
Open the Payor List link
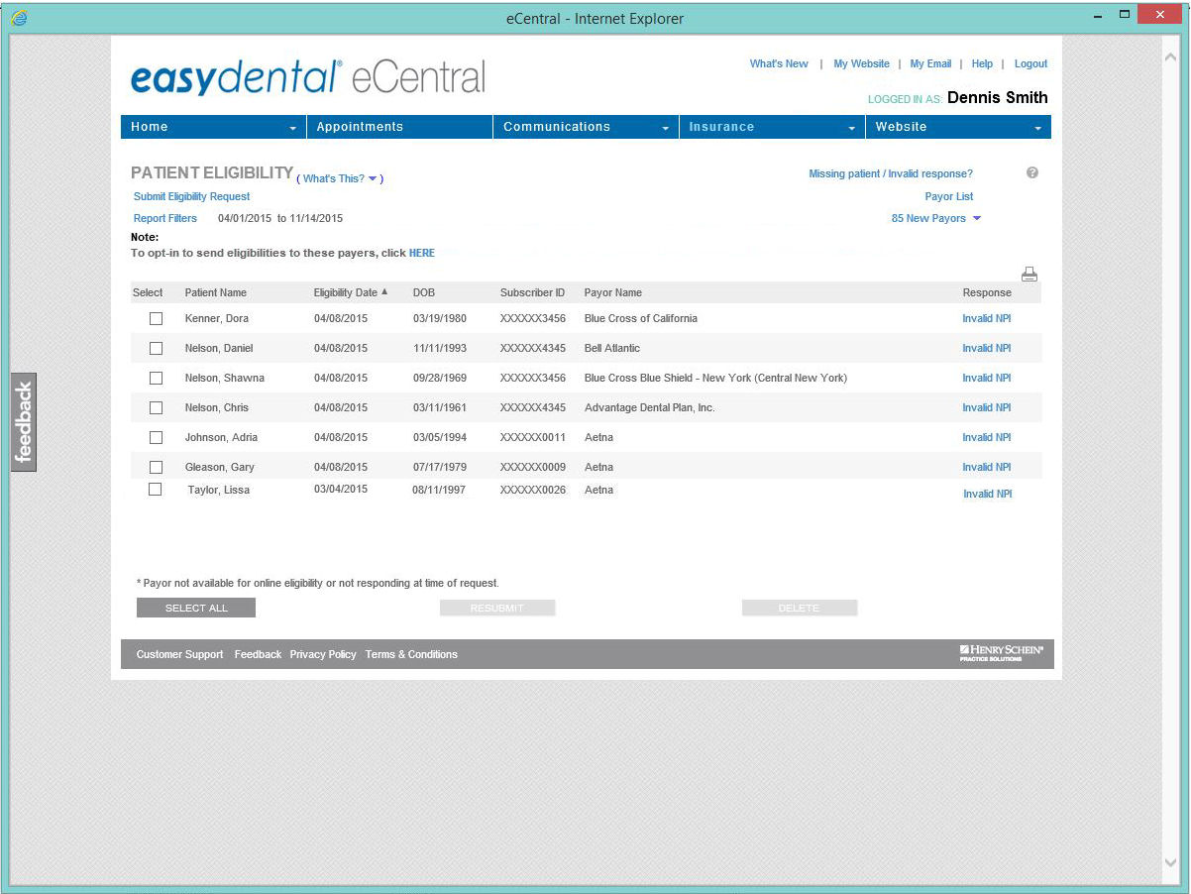coord(949,196)
